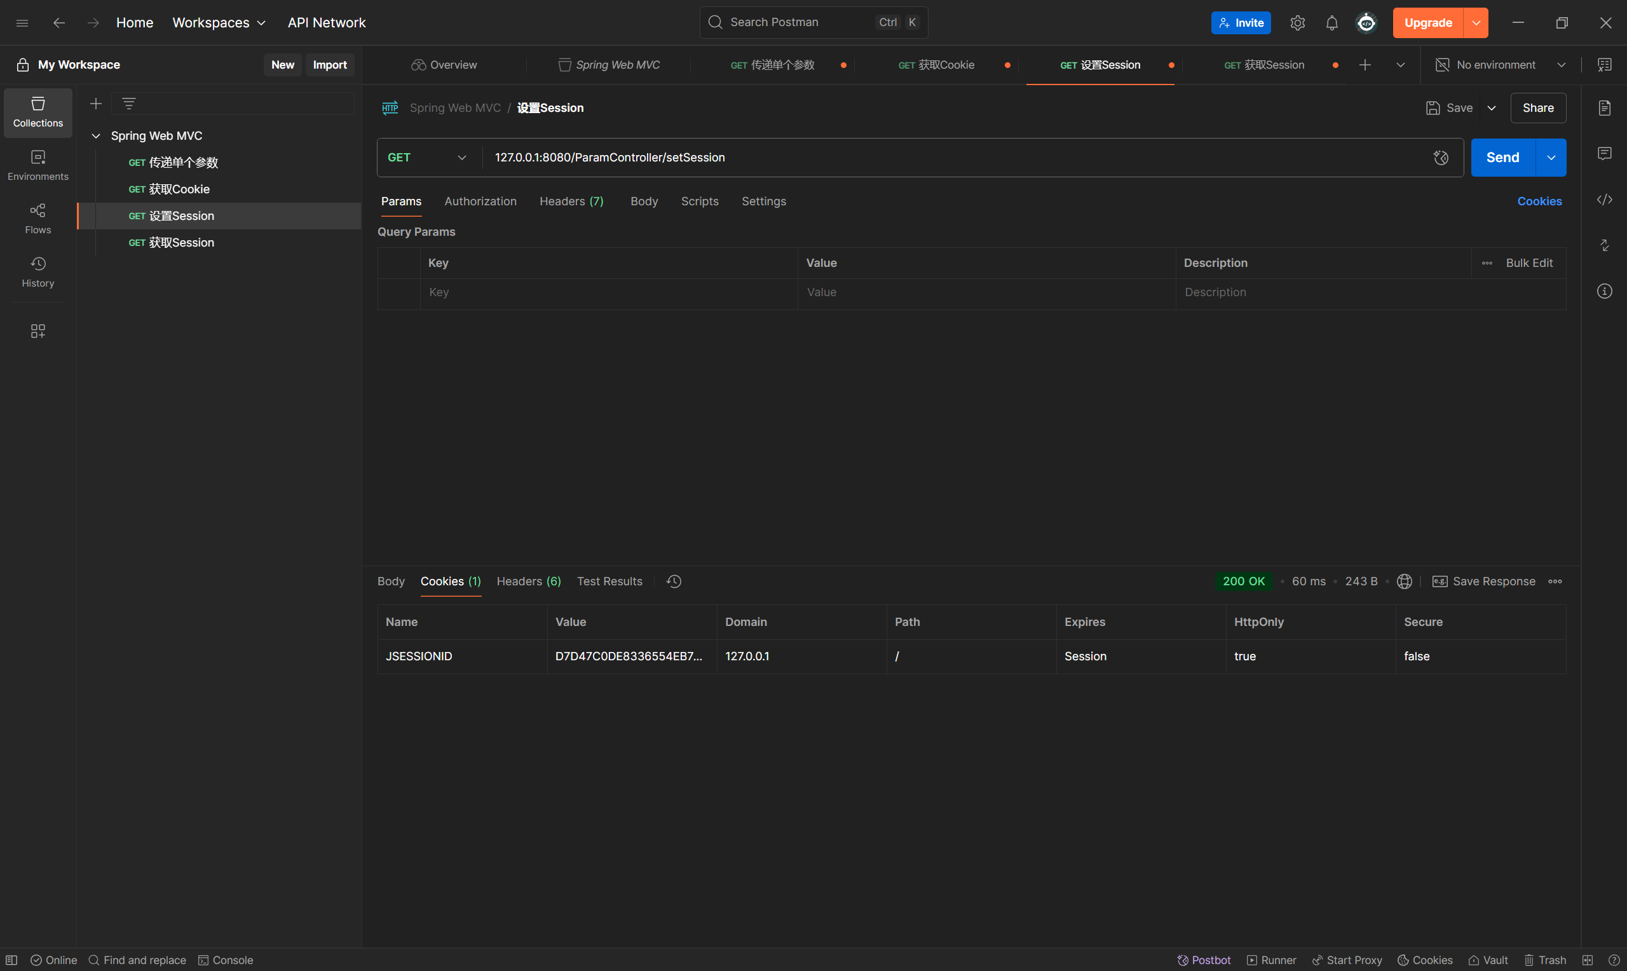Click the Send button
The width and height of the screenshot is (1627, 971).
tap(1502, 158)
